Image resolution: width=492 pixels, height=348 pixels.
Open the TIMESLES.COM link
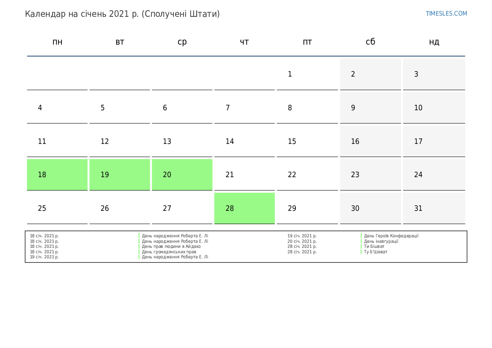[446, 13]
